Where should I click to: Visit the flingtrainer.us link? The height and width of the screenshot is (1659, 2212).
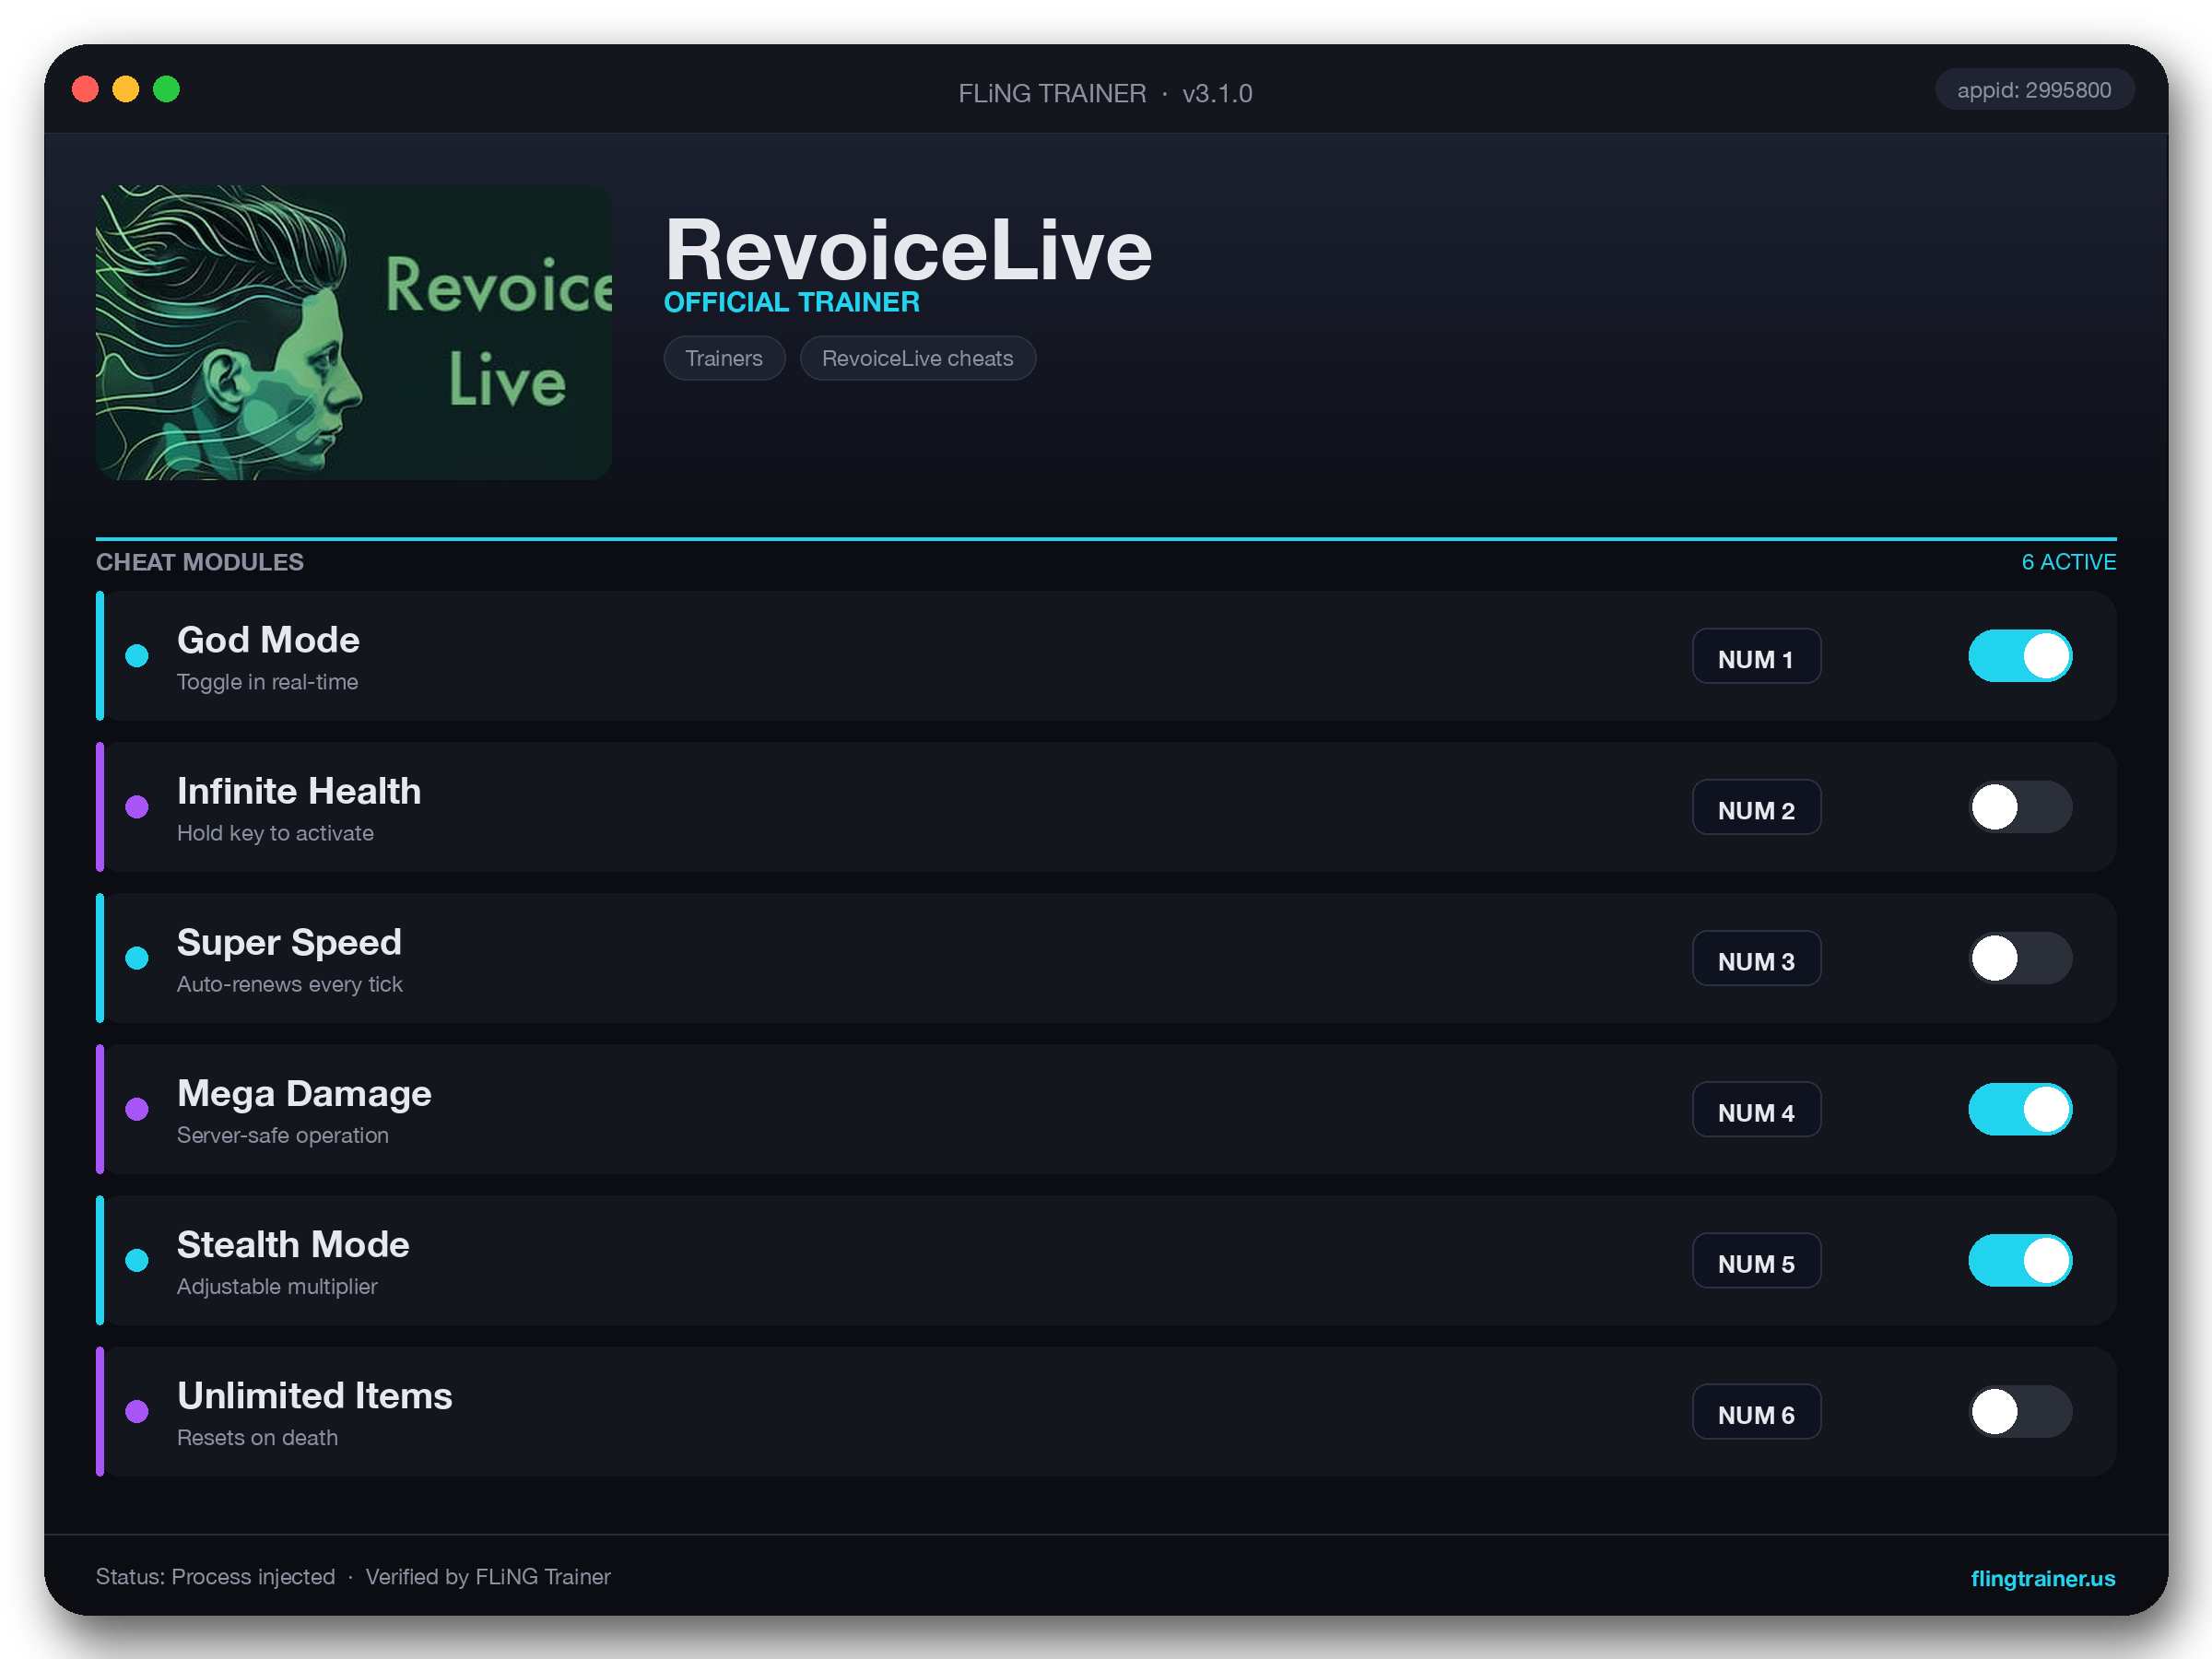2042,1578
